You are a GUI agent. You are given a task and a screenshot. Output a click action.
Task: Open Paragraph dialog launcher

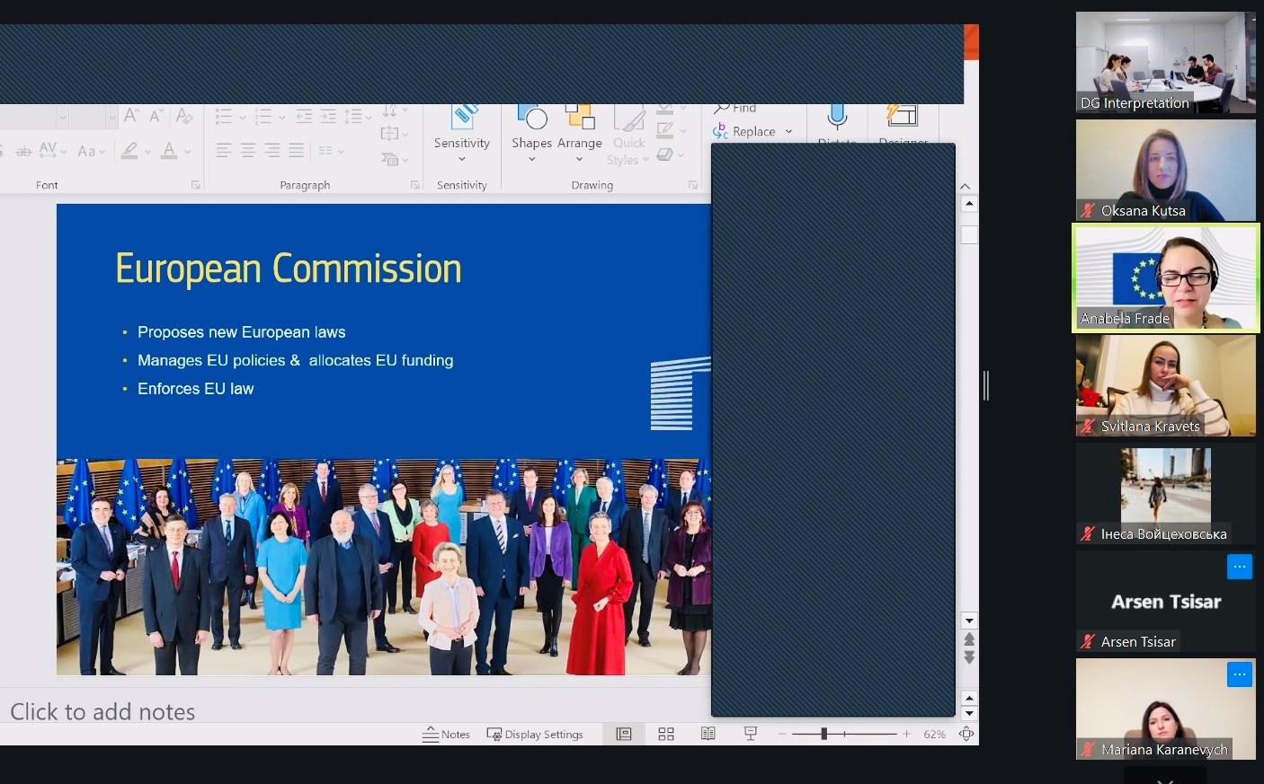click(x=415, y=185)
